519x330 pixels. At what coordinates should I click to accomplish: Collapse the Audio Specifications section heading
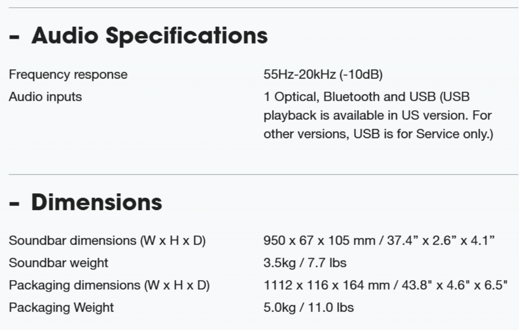[149, 36]
